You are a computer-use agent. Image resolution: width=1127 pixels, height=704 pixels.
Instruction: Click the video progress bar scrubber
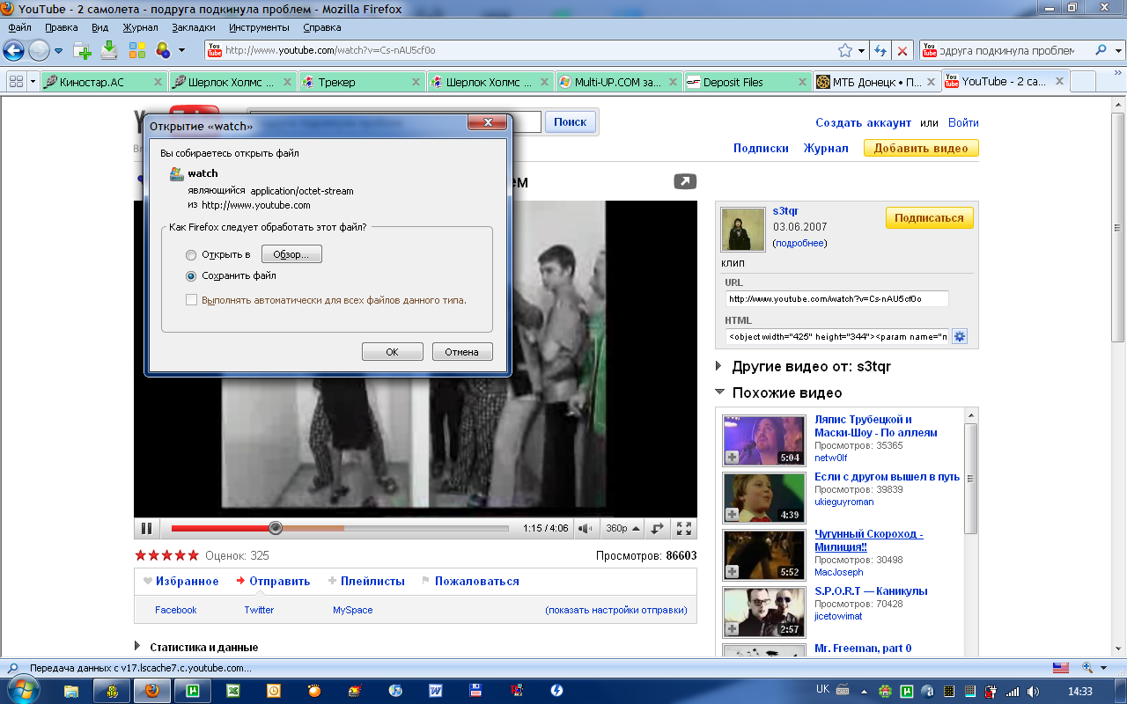[276, 528]
